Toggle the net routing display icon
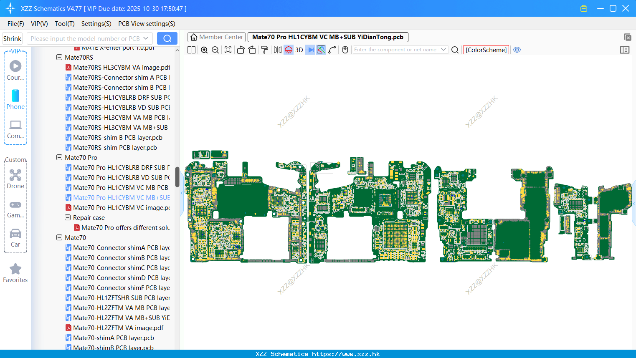This screenshot has width=636, height=358. click(321, 50)
